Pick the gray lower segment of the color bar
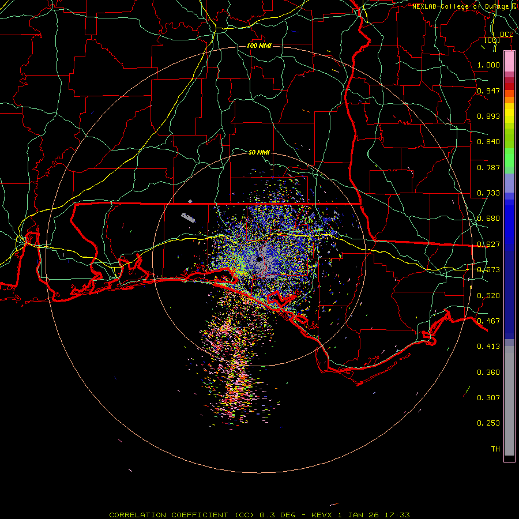Image resolution: width=519 pixels, height=519 pixels. 509,401
